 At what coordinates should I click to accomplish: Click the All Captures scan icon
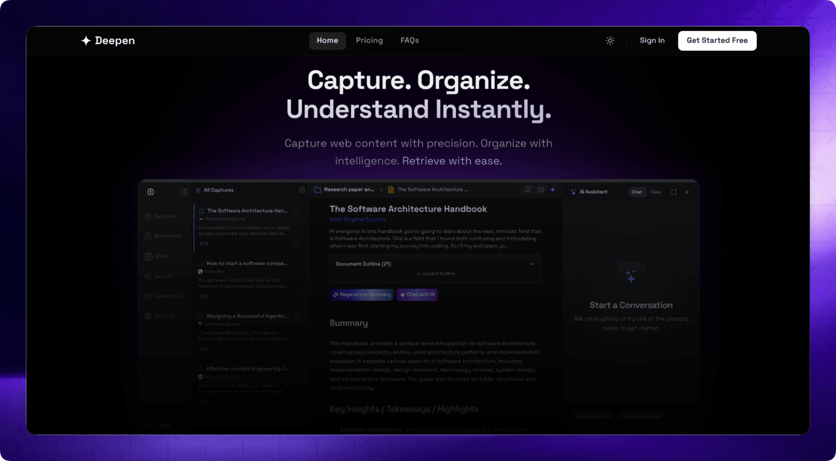click(x=198, y=190)
